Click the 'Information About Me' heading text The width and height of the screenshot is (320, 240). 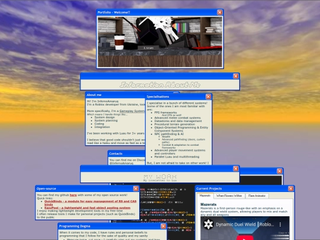pyautogui.click(x=160, y=85)
